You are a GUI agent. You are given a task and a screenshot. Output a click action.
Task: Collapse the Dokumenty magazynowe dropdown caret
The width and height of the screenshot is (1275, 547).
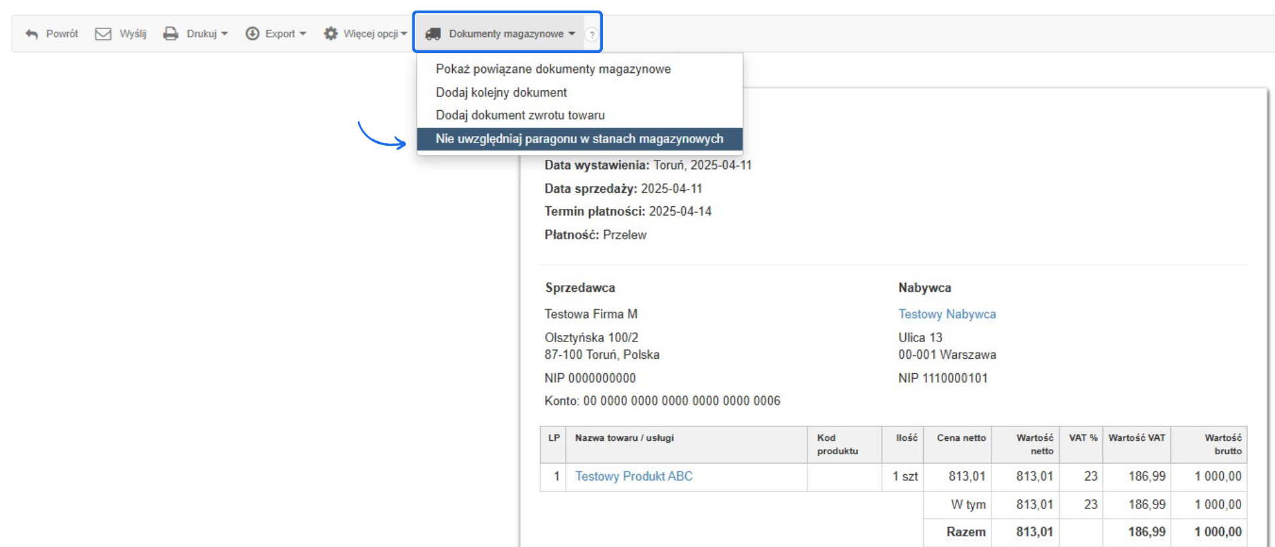click(572, 34)
